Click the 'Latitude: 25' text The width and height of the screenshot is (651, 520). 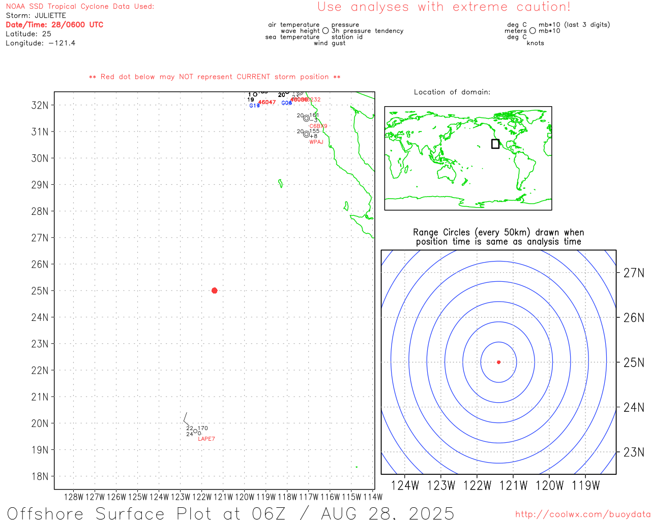pyautogui.click(x=28, y=34)
